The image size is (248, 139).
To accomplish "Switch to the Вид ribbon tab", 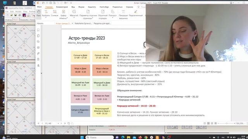I will (73, 7).
